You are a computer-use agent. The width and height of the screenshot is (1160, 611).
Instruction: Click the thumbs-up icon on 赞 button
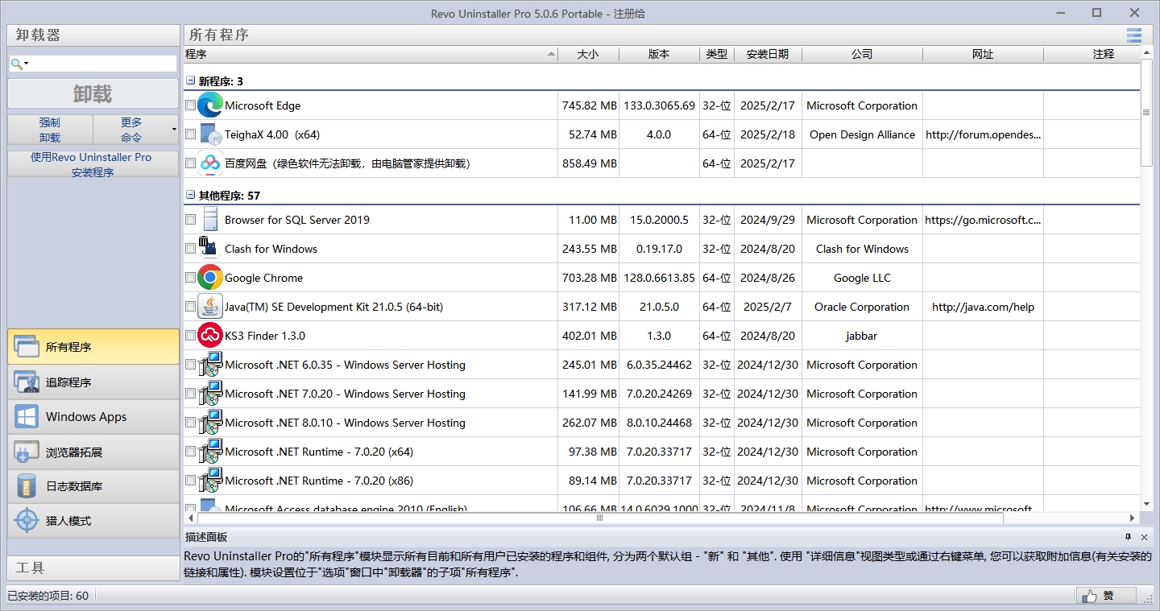[x=1090, y=596]
